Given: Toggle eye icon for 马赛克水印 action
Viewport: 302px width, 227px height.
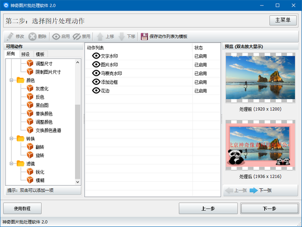Looking at the screenshot, I should 97,73.
